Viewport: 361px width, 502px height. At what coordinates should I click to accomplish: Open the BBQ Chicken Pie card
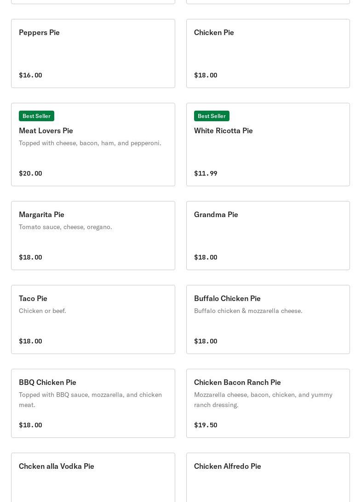(93, 403)
